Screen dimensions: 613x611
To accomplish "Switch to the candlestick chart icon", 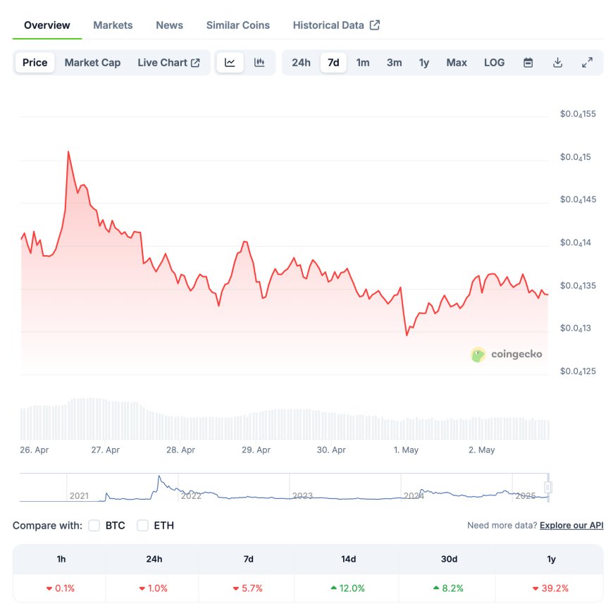I will coord(259,63).
